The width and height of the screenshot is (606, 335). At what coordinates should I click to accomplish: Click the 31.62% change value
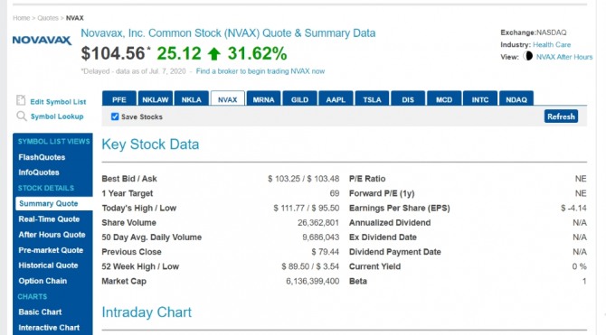point(257,53)
